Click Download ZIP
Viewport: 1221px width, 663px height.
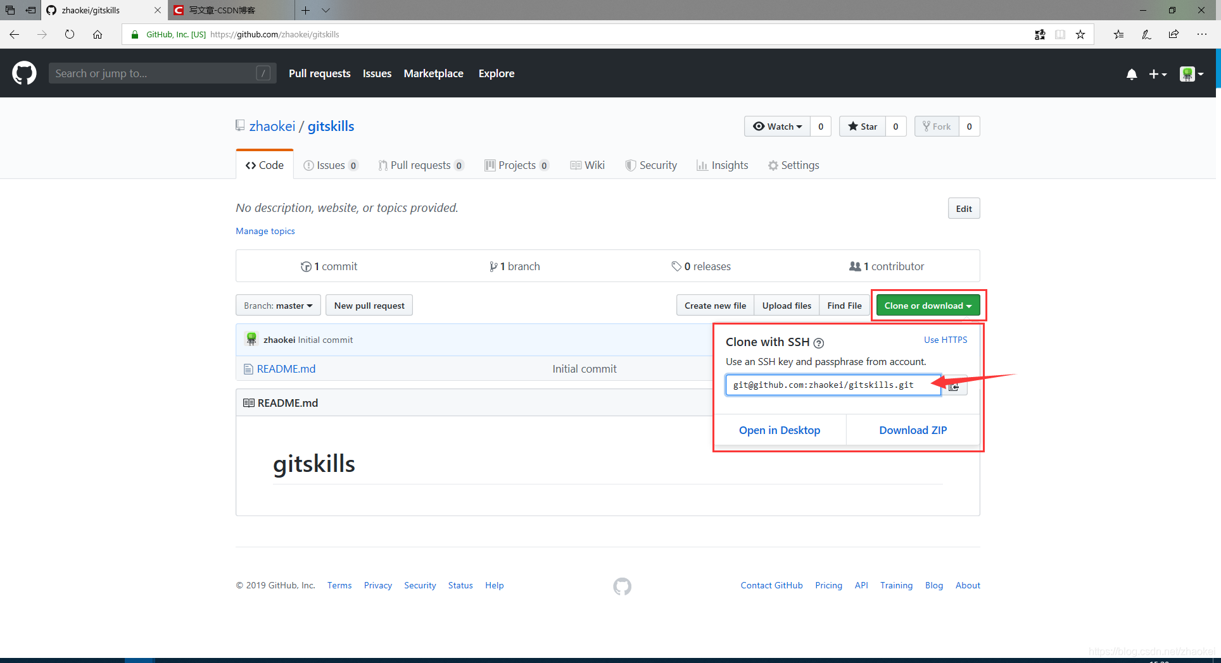[x=913, y=430]
